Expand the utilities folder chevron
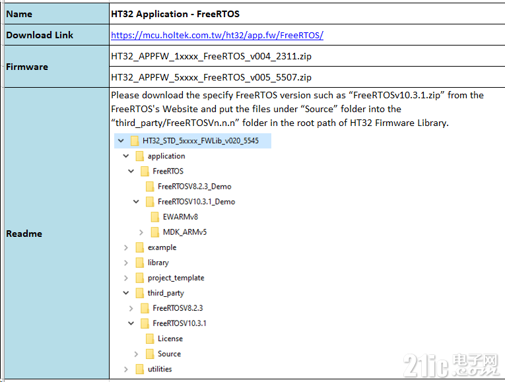 [126, 369]
